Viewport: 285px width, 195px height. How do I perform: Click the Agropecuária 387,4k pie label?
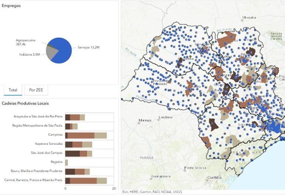(x=25, y=42)
